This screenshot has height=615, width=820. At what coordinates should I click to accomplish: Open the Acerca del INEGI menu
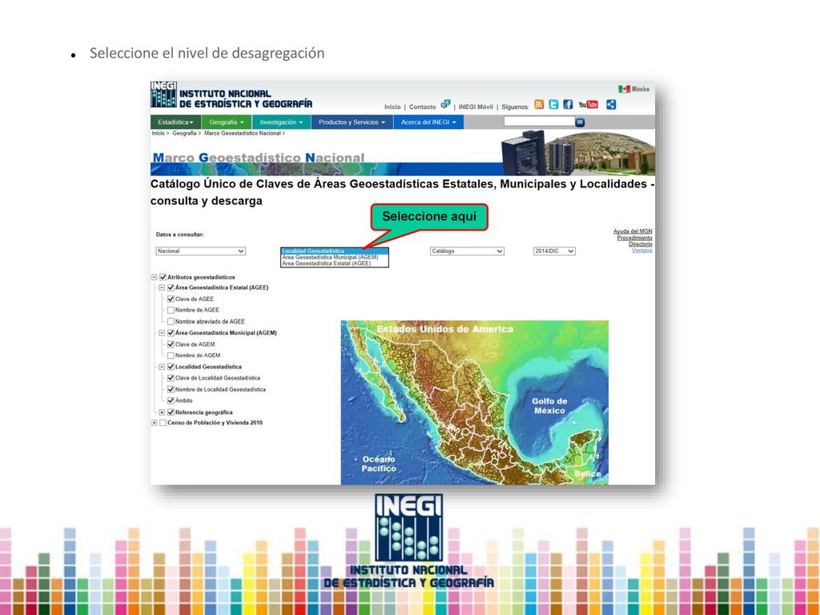(x=428, y=122)
